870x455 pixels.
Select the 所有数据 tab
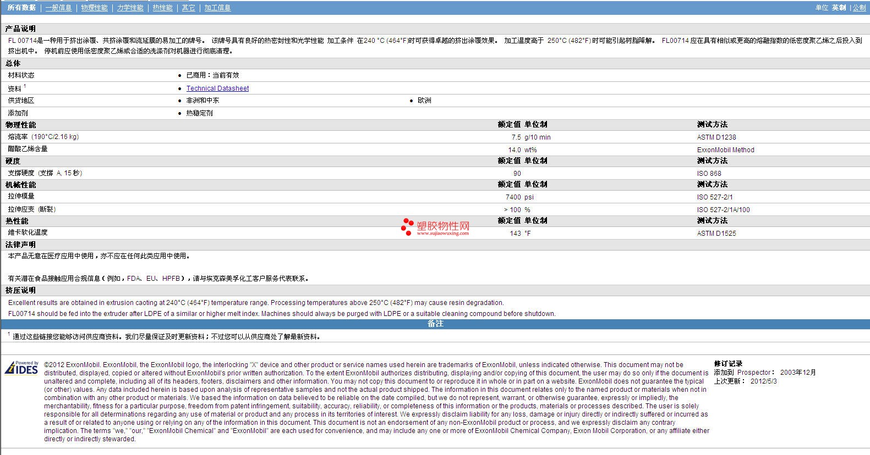21,8
